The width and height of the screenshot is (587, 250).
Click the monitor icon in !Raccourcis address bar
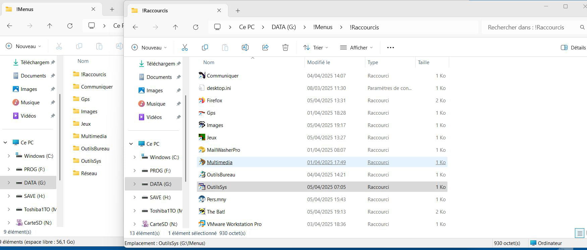(217, 27)
